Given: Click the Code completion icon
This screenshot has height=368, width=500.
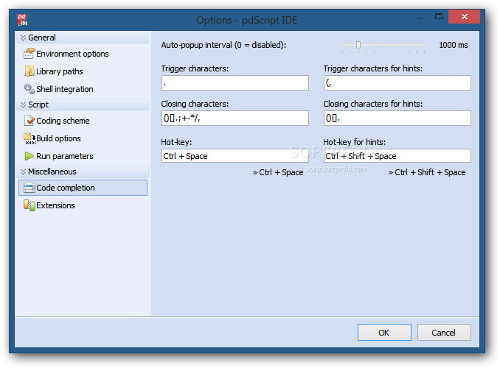Looking at the screenshot, I should 29,188.
